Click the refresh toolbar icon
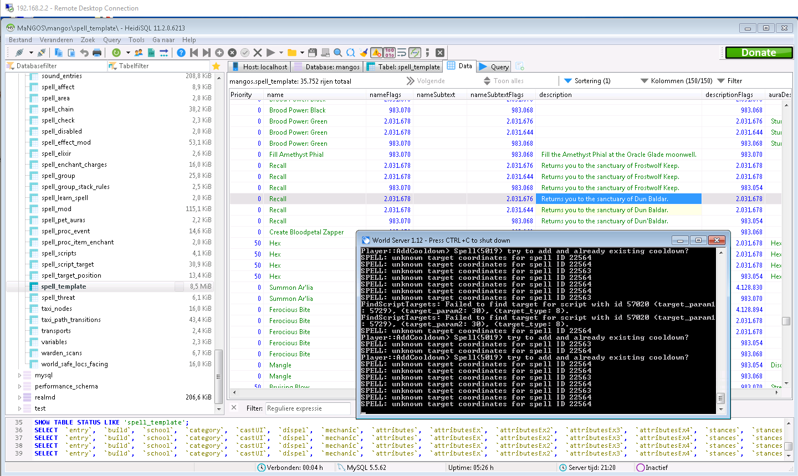Viewport: 798px width, 476px height. (116, 53)
